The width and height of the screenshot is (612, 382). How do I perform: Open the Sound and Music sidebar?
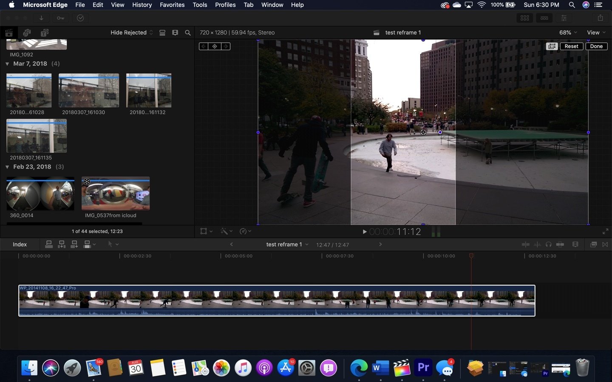pos(27,32)
